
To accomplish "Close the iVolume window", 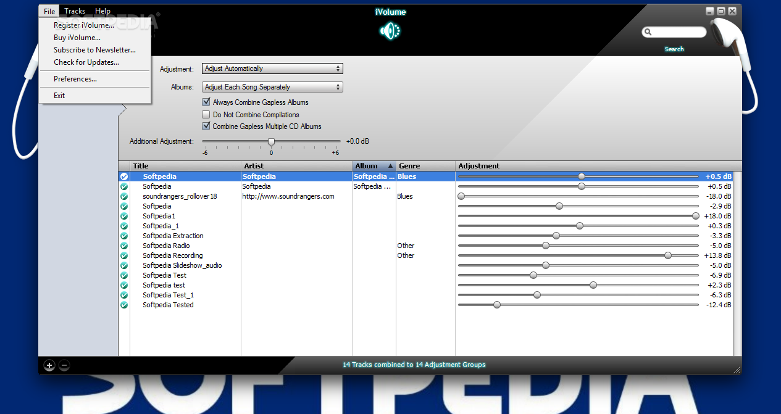I will (732, 11).
